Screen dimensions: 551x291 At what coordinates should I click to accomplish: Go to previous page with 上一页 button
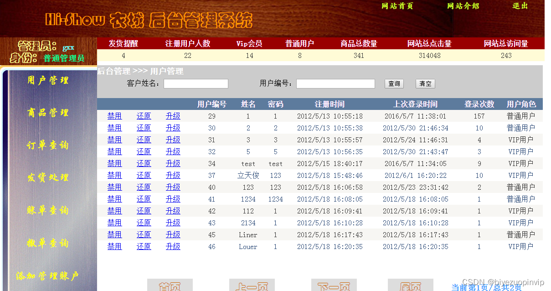(x=252, y=285)
